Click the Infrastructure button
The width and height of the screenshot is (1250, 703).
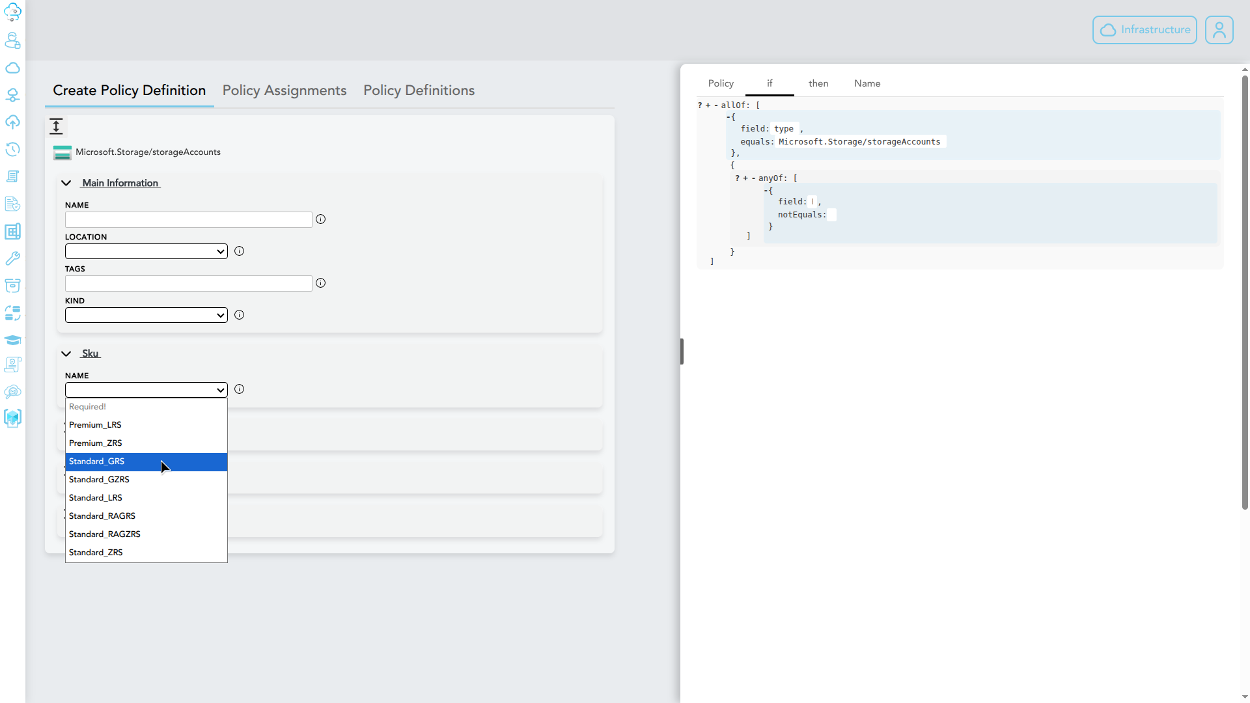[x=1145, y=30]
